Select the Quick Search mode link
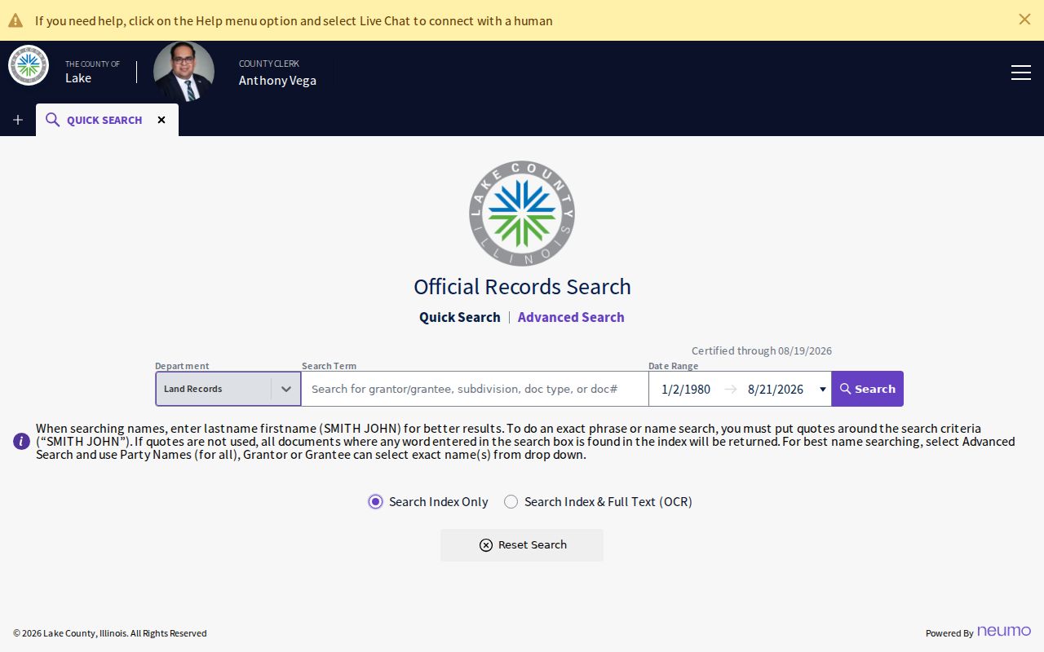The width and height of the screenshot is (1044, 652). click(460, 317)
